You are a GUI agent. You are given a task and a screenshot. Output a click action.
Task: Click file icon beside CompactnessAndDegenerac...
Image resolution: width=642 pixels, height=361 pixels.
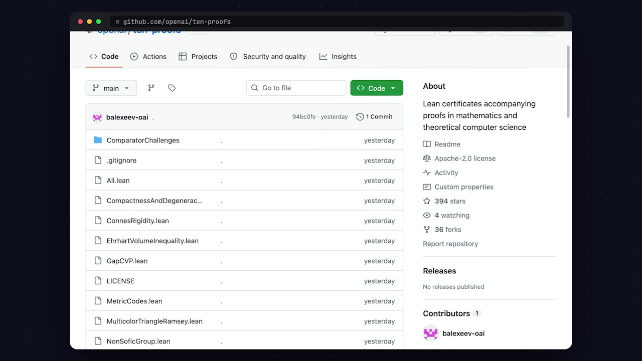click(x=98, y=200)
